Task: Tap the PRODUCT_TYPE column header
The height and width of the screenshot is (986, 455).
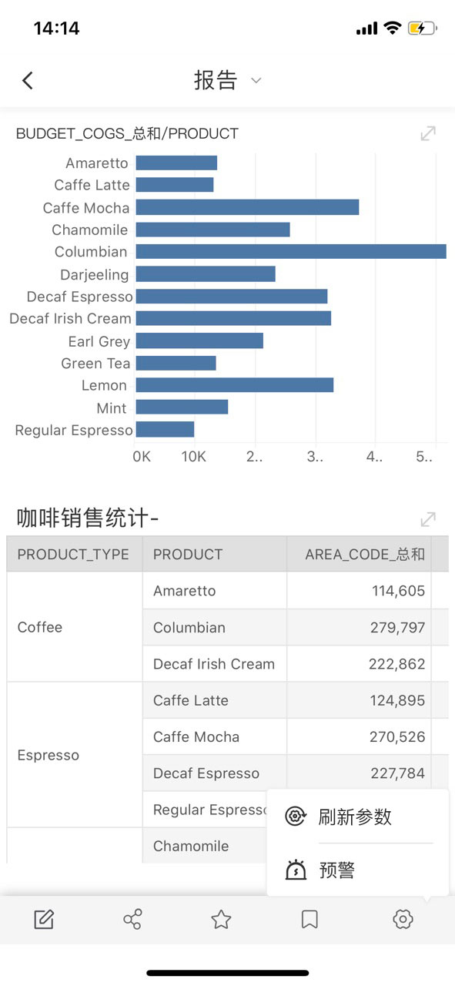Action: click(x=75, y=555)
